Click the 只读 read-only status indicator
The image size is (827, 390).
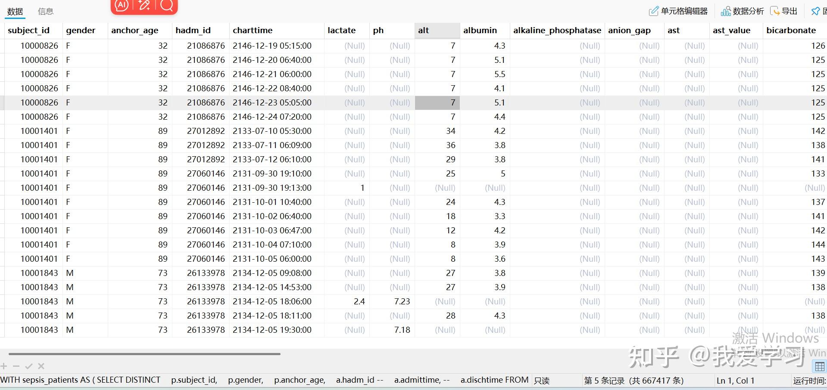click(x=542, y=381)
